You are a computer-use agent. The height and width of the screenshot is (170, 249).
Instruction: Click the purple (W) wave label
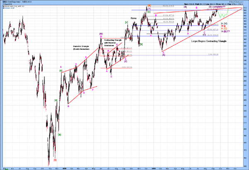coord(101,34)
